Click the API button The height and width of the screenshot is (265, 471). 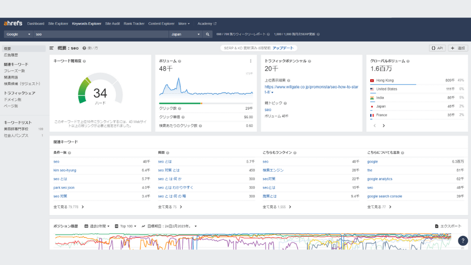click(438, 48)
